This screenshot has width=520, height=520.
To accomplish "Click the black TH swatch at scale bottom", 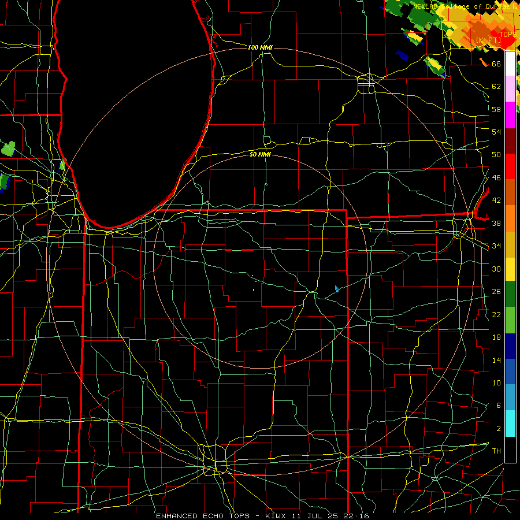I will [x=510, y=449].
